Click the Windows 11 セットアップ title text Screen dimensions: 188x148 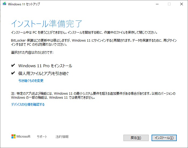point(24,4)
